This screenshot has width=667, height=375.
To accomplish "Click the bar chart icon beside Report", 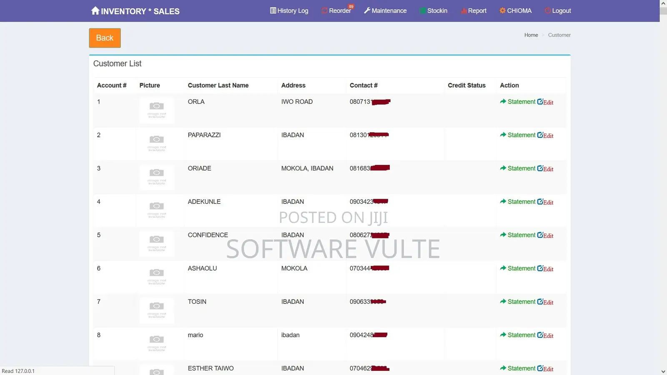I will pyautogui.click(x=464, y=11).
